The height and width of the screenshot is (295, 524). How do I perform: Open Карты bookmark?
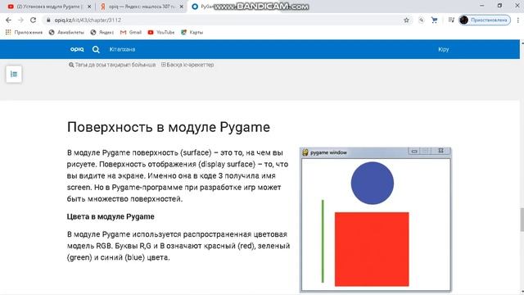tap(192, 33)
